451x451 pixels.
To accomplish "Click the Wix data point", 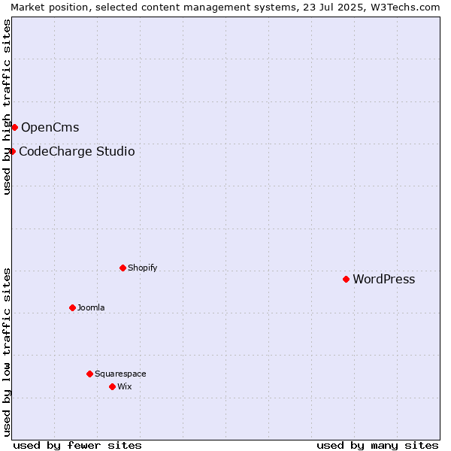I will tap(113, 387).
